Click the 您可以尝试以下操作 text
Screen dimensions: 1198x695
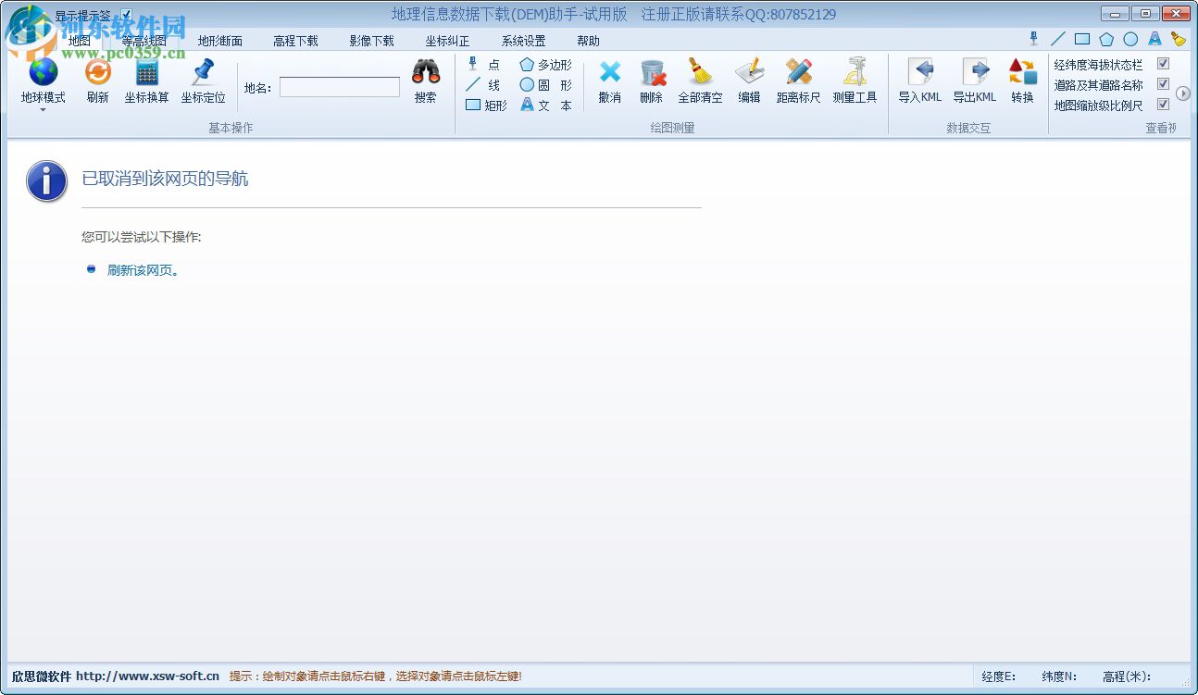[142, 237]
